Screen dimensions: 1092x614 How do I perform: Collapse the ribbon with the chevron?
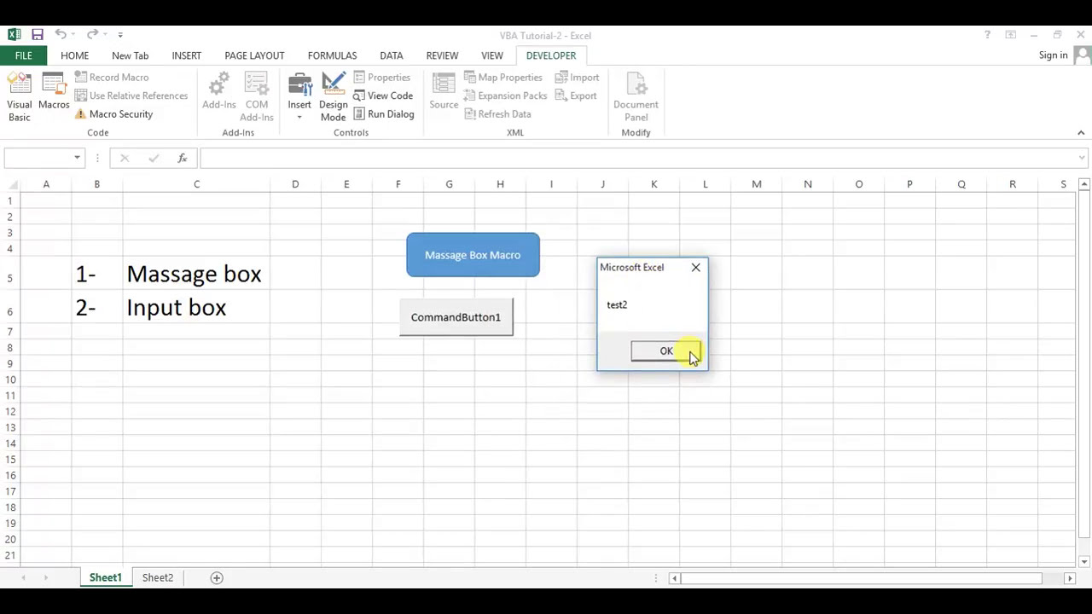coord(1081,133)
